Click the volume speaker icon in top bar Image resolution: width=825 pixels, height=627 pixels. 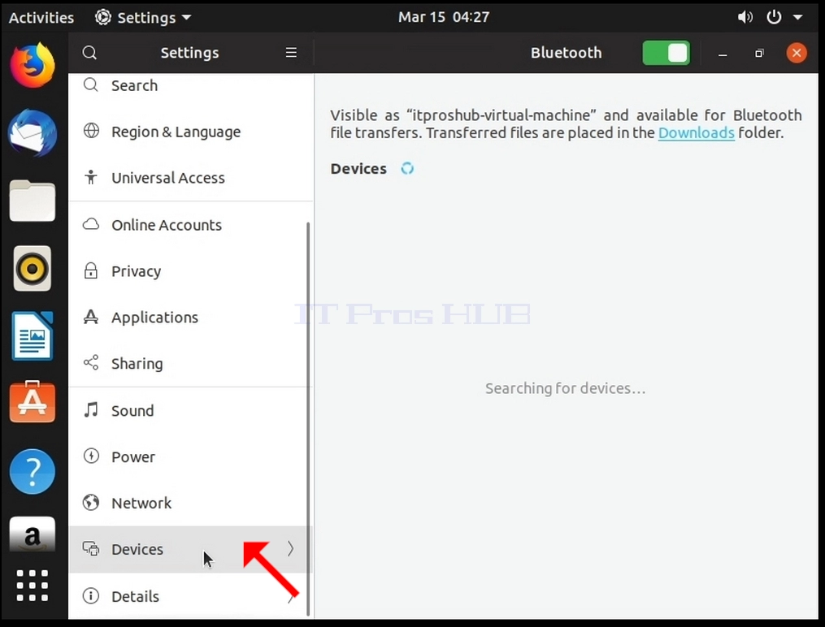point(745,17)
